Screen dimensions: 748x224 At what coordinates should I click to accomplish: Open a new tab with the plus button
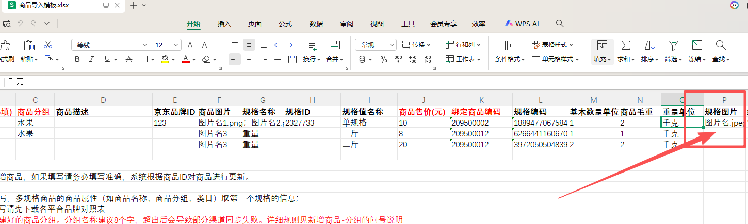(134, 5)
